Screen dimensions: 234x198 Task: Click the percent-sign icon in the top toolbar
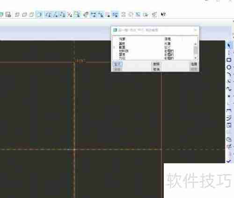70,15
